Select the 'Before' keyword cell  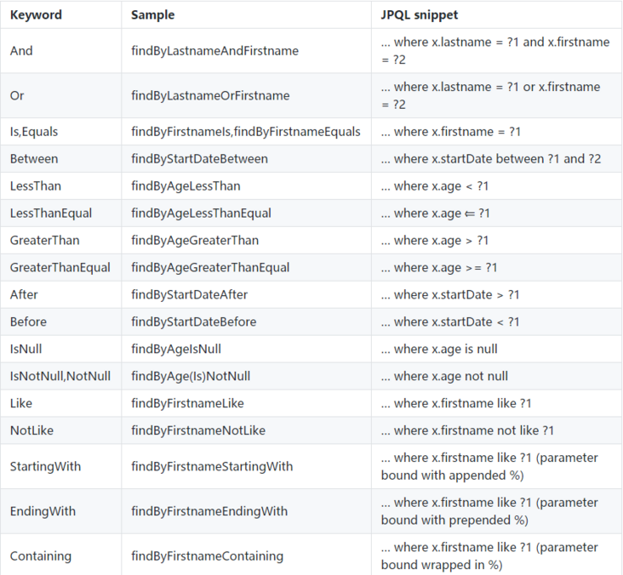pos(60,322)
